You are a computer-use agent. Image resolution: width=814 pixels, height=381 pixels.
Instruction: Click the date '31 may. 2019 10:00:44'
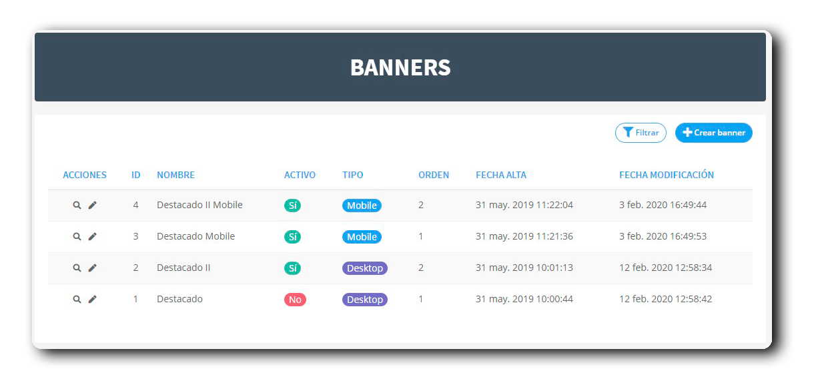[x=524, y=299]
